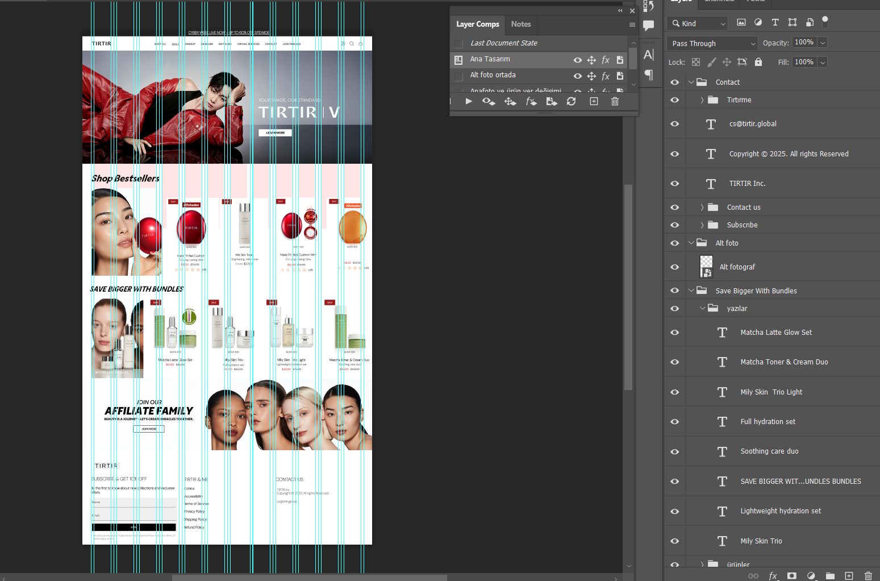
Task: Open the Layer Comps panel menu
Action: (x=632, y=24)
